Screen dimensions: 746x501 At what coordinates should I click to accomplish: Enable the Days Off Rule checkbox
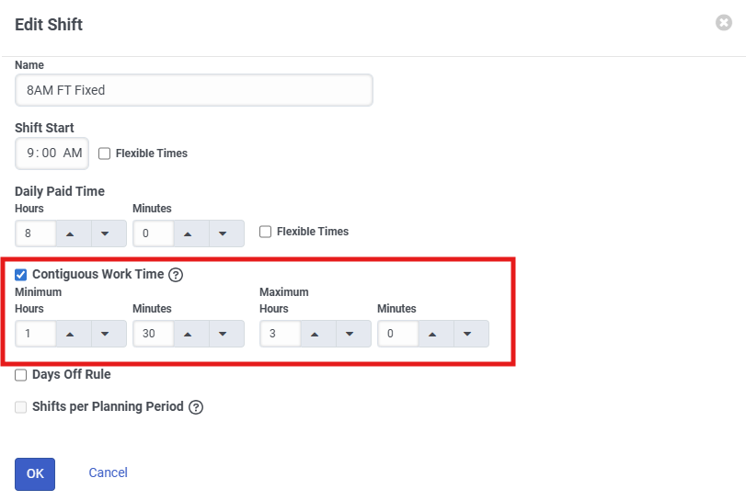pyautogui.click(x=21, y=375)
